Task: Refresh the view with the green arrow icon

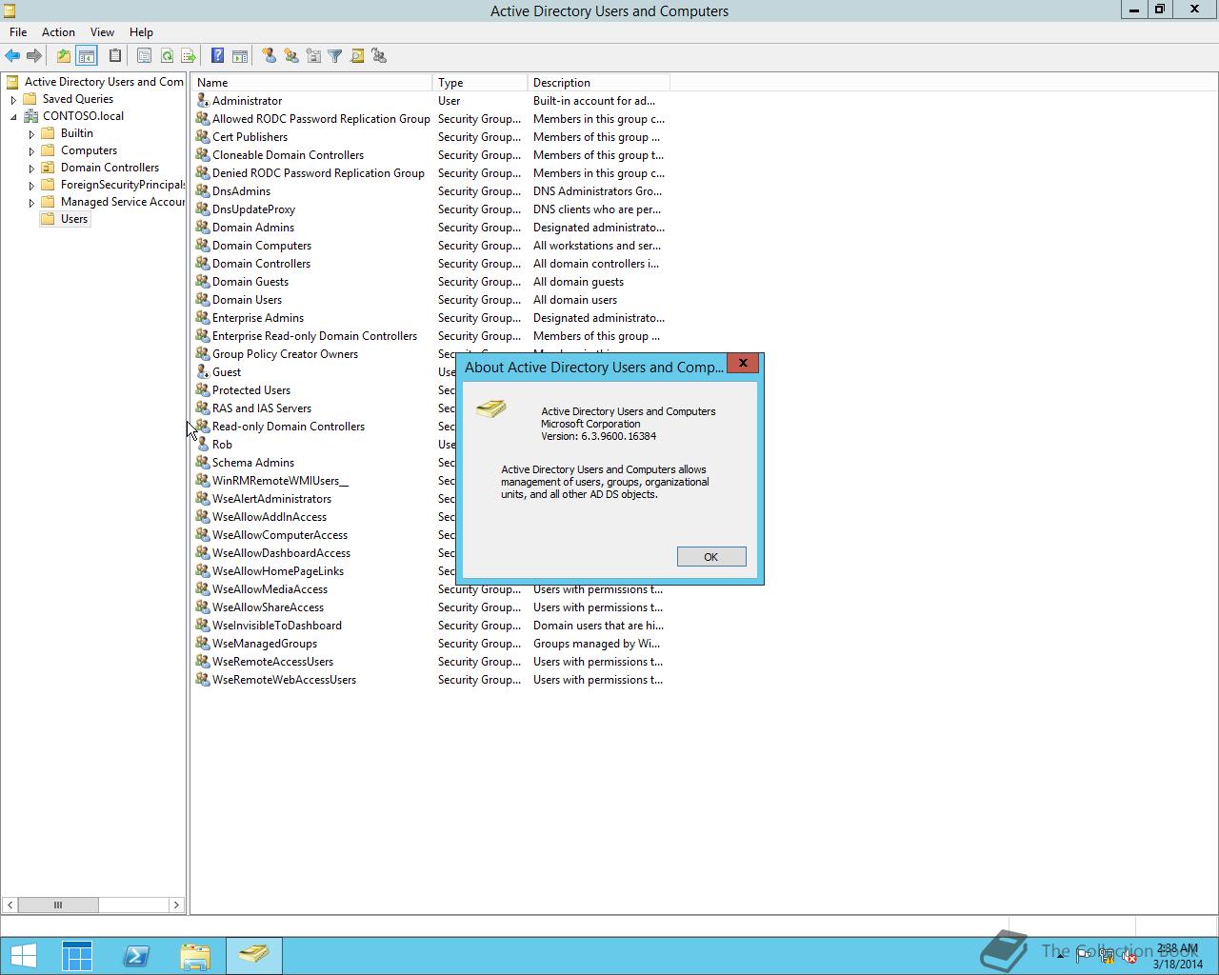Action: [167, 56]
